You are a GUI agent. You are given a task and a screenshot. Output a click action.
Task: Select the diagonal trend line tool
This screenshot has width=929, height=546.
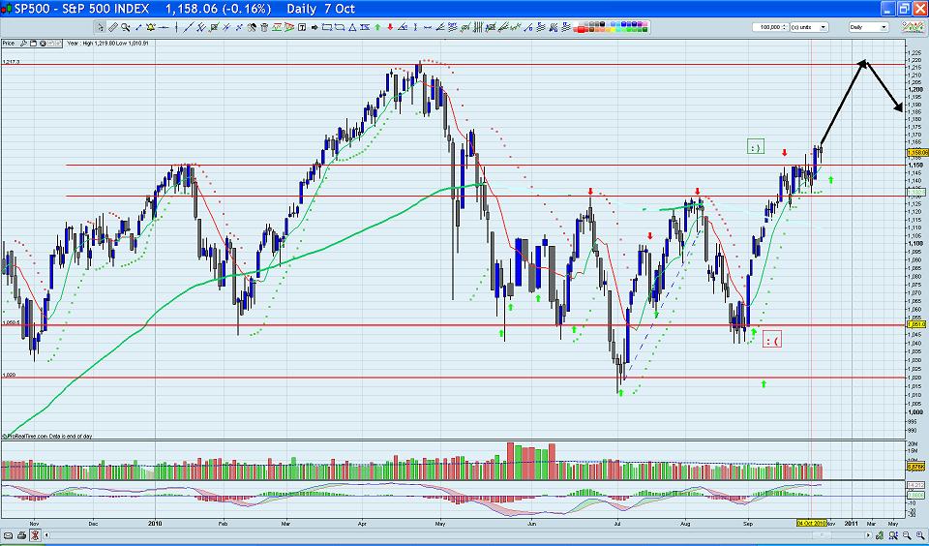pyautogui.click(x=189, y=27)
